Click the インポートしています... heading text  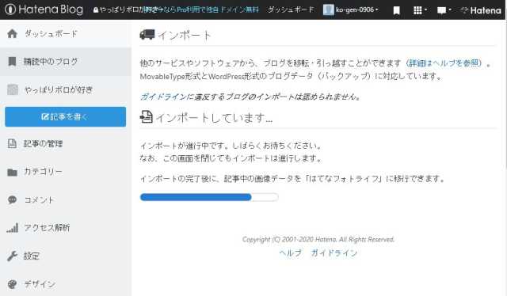pyautogui.click(x=215, y=118)
